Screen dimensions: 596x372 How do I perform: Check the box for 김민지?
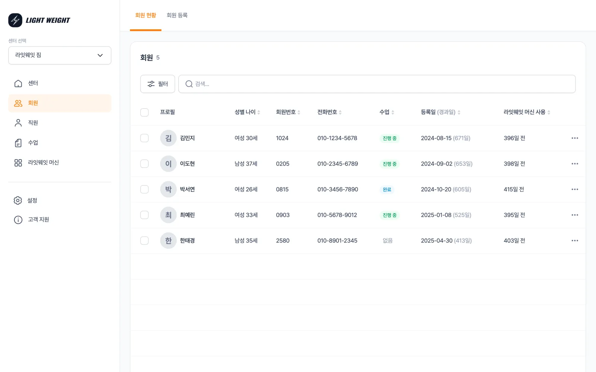click(x=145, y=138)
